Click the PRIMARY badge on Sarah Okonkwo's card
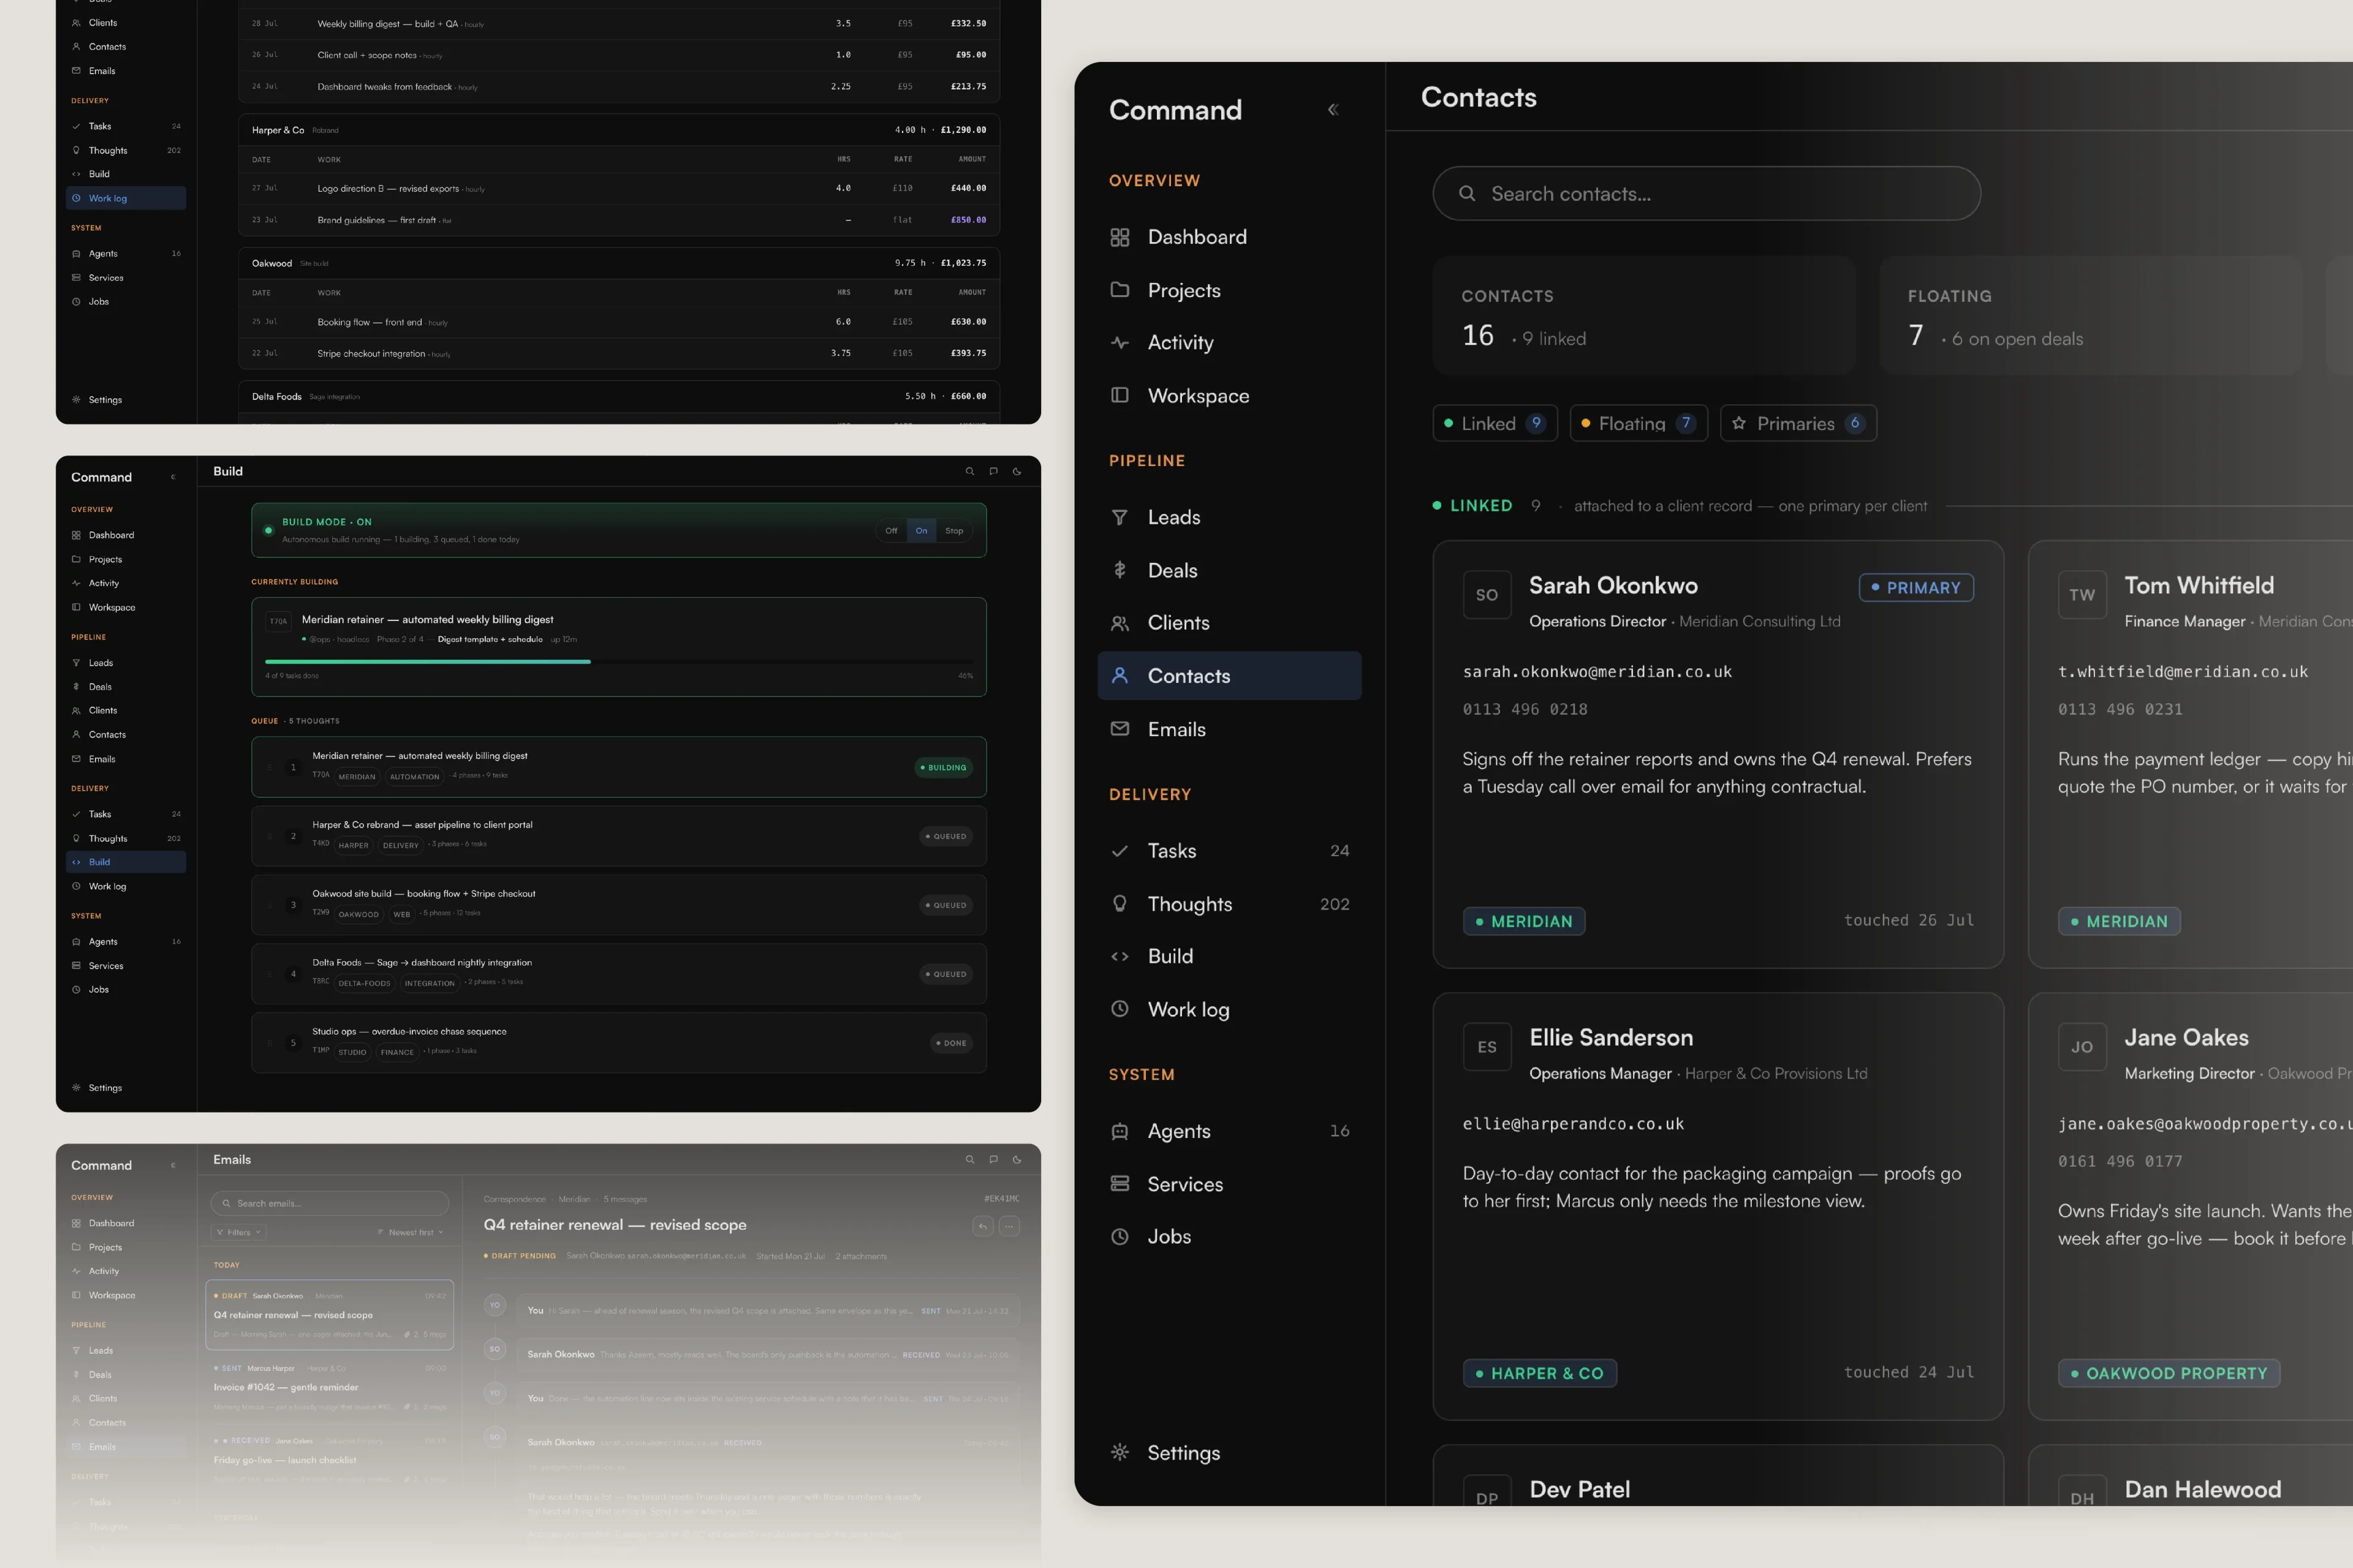The image size is (2353, 1568). [1916, 588]
